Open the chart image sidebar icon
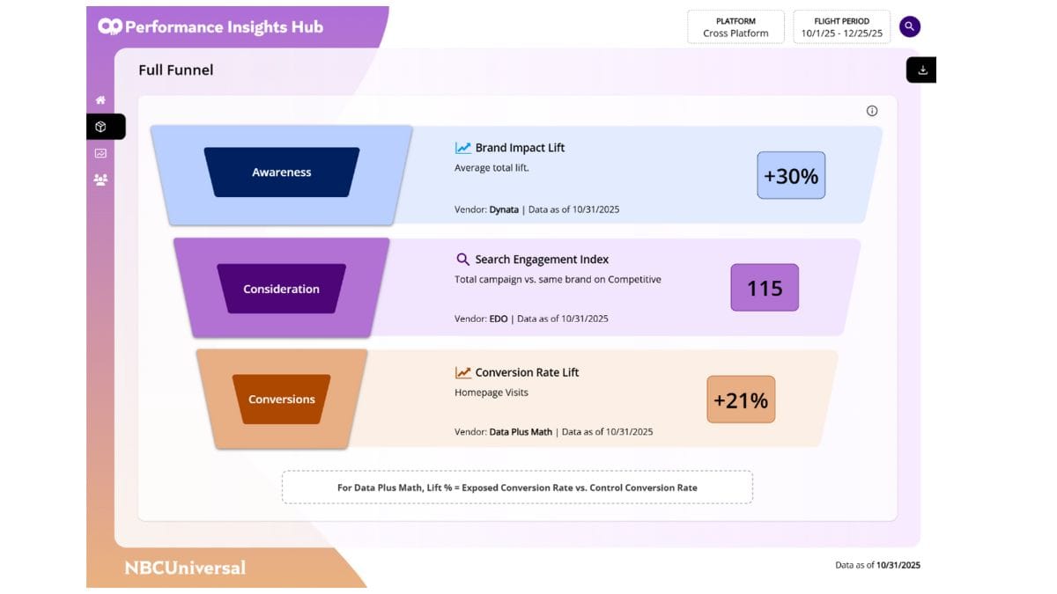 tap(100, 153)
